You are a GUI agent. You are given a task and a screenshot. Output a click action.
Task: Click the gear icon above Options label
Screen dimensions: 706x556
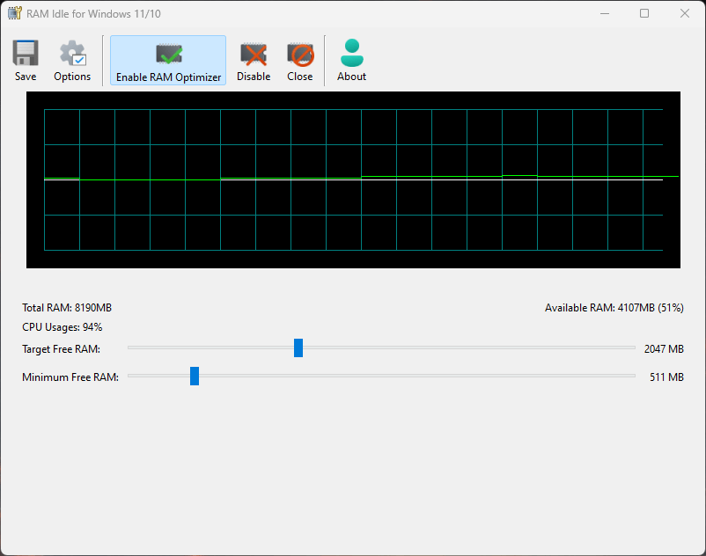71,51
